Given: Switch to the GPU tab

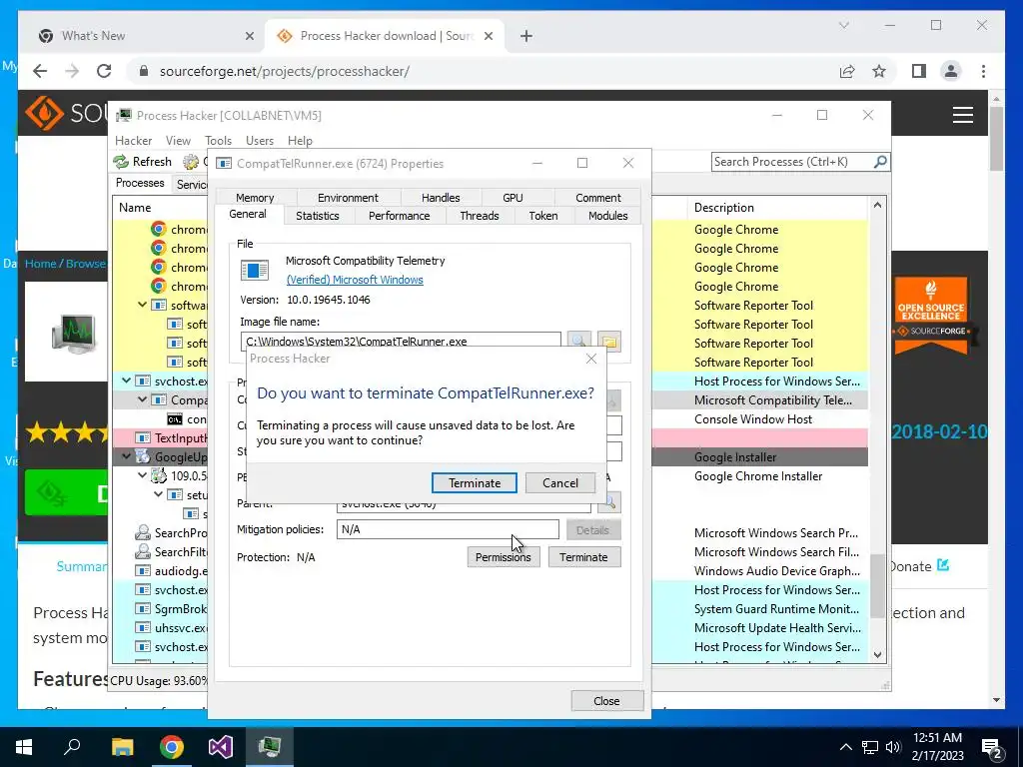Looking at the screenshot, I should click(512, 198).
